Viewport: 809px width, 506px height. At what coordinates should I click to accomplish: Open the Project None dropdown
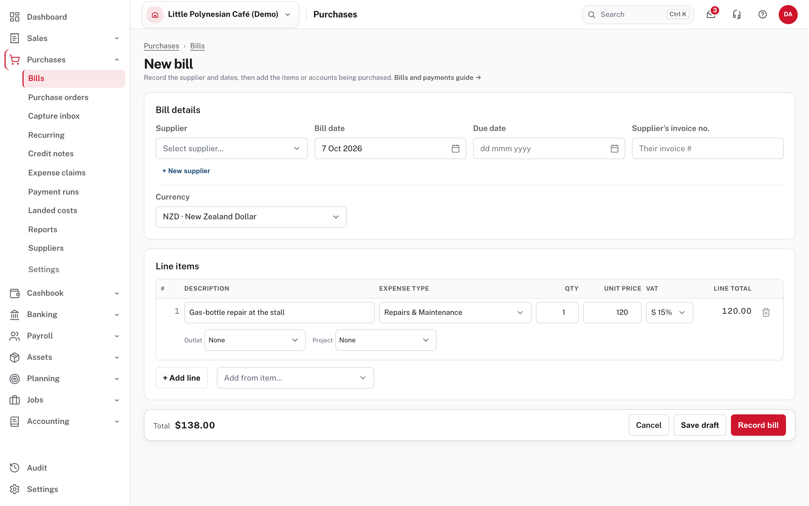coord(385,340)
